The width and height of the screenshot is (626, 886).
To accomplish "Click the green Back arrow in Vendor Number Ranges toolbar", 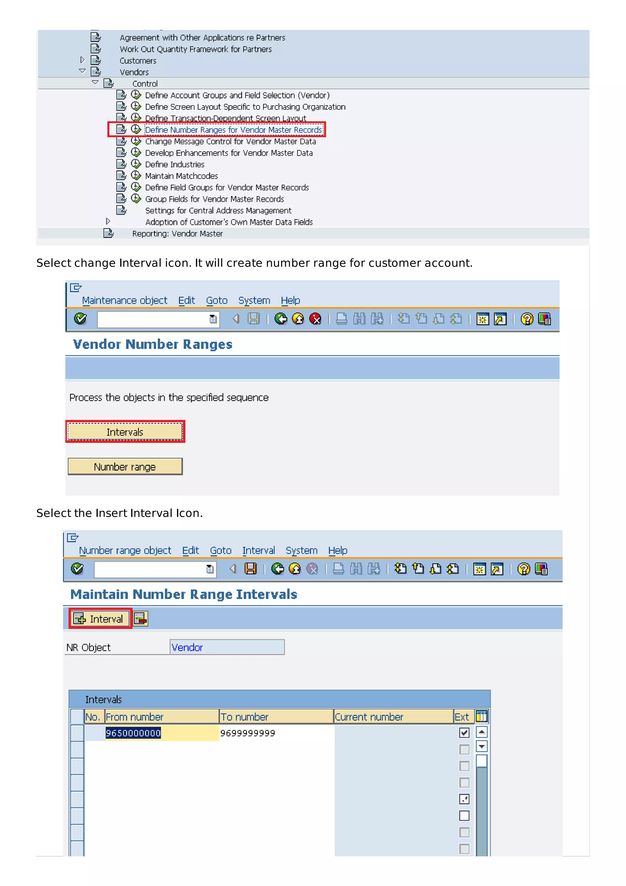I will pos(280,319).
